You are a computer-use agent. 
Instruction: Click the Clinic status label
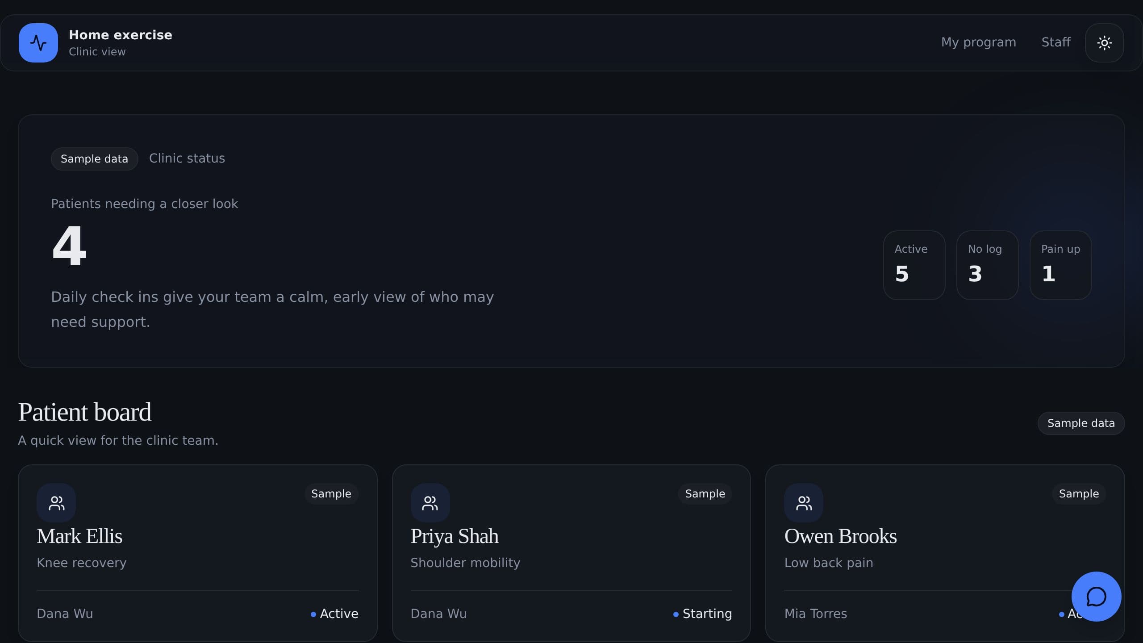pyautogui.click(x=187, y=158)
